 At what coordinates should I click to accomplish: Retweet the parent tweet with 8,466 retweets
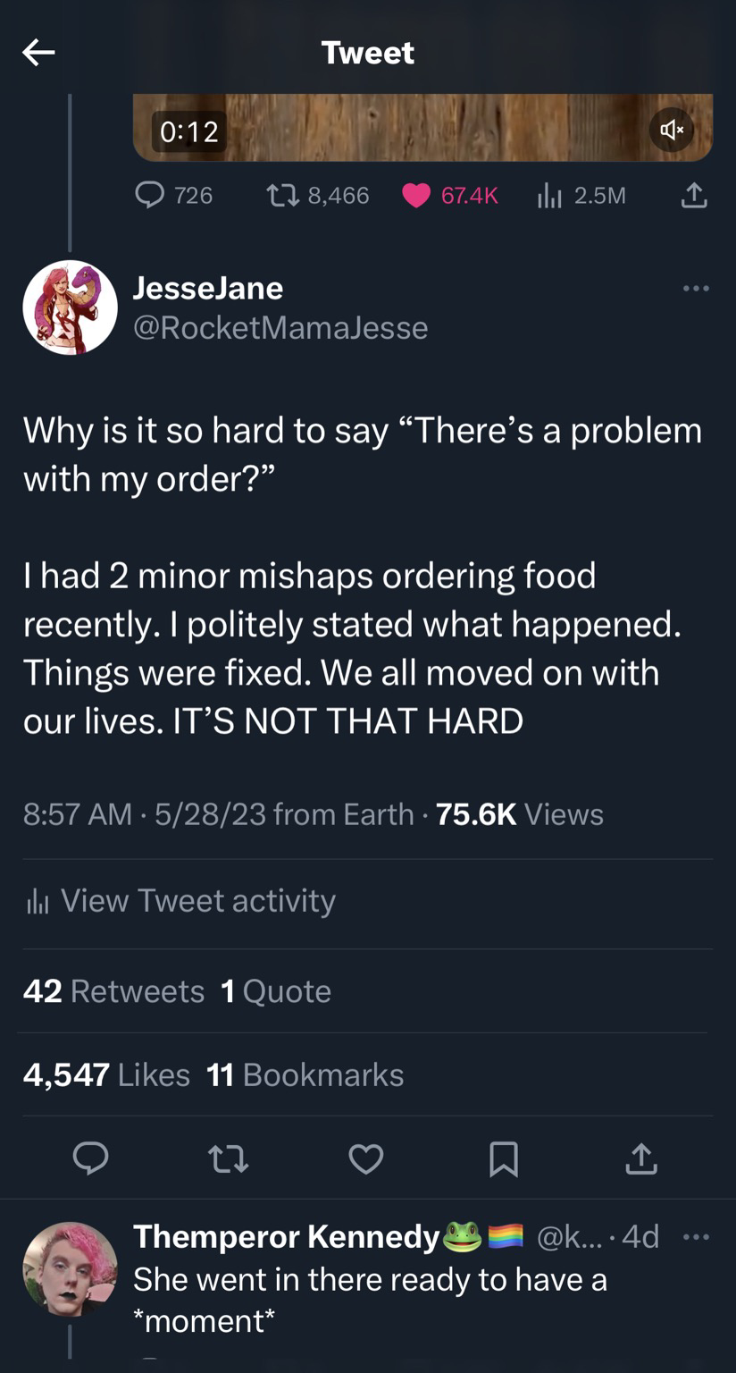click(x=318, y=195)
